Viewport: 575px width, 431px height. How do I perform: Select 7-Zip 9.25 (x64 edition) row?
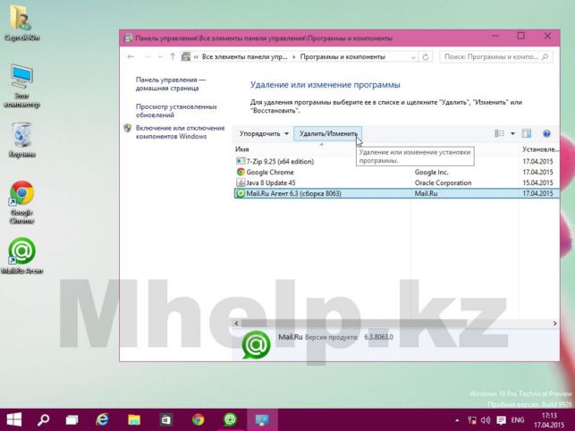coord(396,161)
